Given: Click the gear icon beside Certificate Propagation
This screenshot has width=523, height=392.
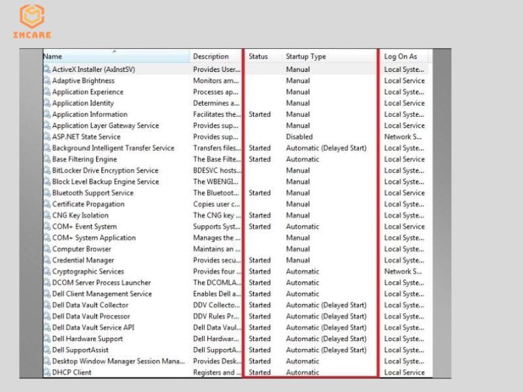Looking at the screenshot, I should click(47, 204).
